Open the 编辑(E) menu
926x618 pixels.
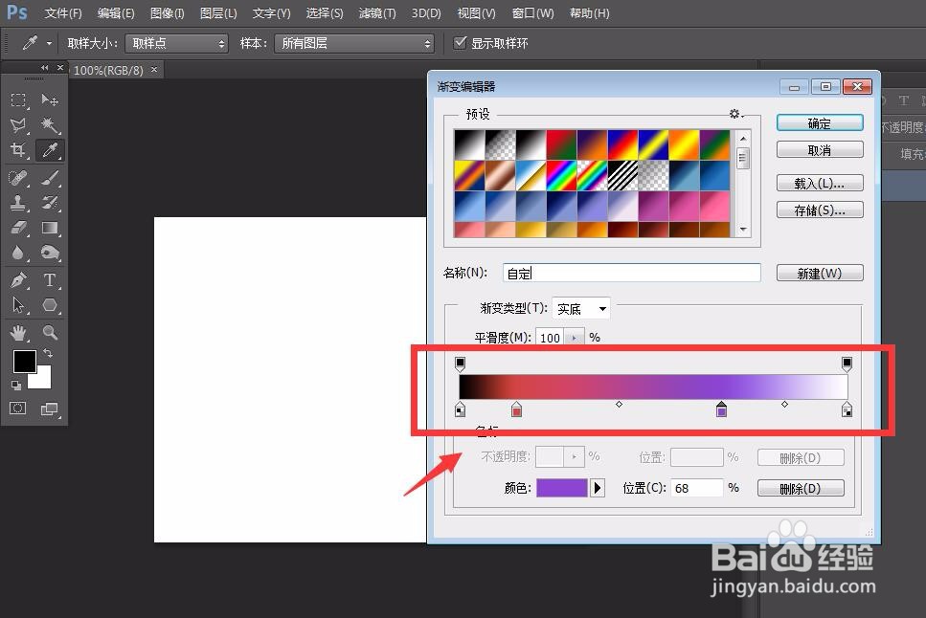tap(116, 13)
